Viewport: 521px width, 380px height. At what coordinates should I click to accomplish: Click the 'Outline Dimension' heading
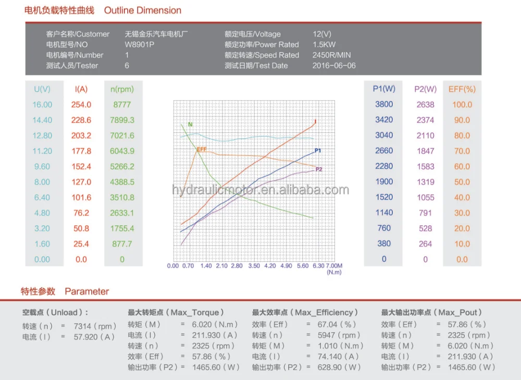pos(143,10)
